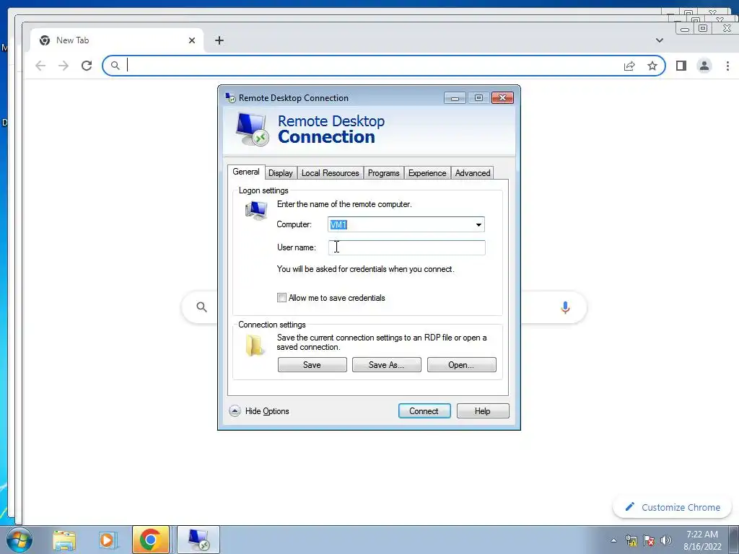739x554 pixels.
Task: Go to the Programs tab
Action: tap(384, 173)
